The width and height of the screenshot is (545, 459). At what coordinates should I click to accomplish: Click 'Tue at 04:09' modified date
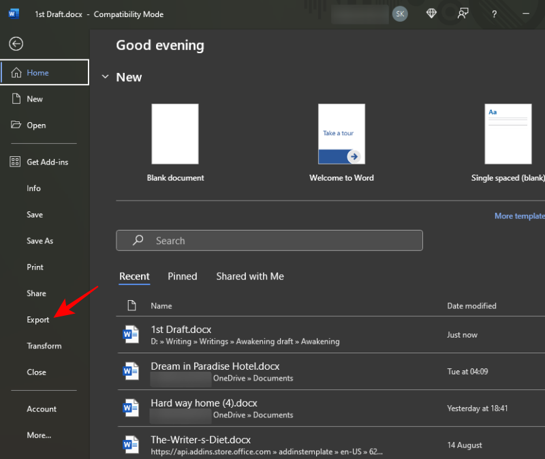click(x=467, y=371)
